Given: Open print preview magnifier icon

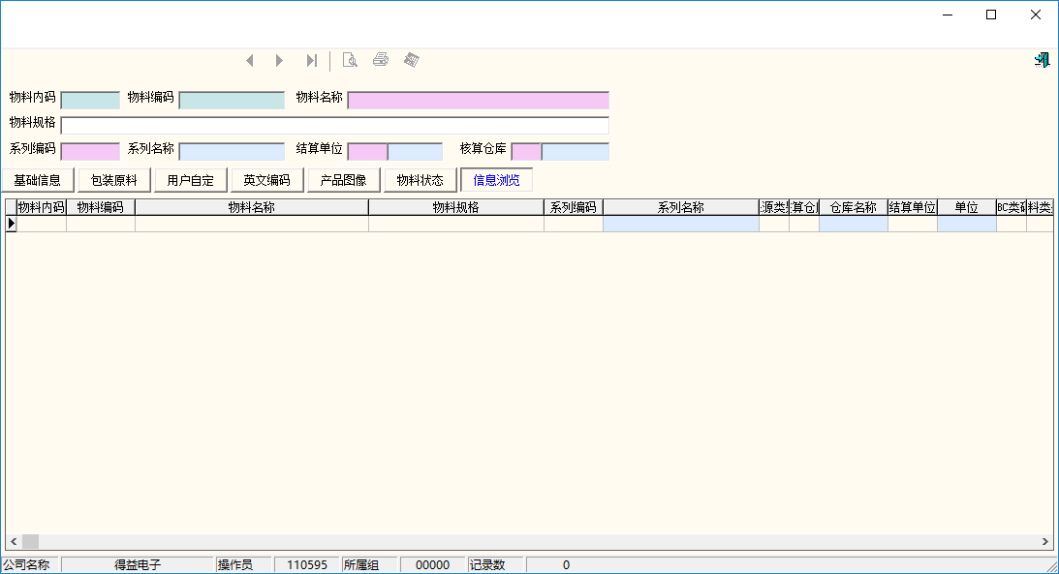Looking at the screenshot, I should 350,60.
